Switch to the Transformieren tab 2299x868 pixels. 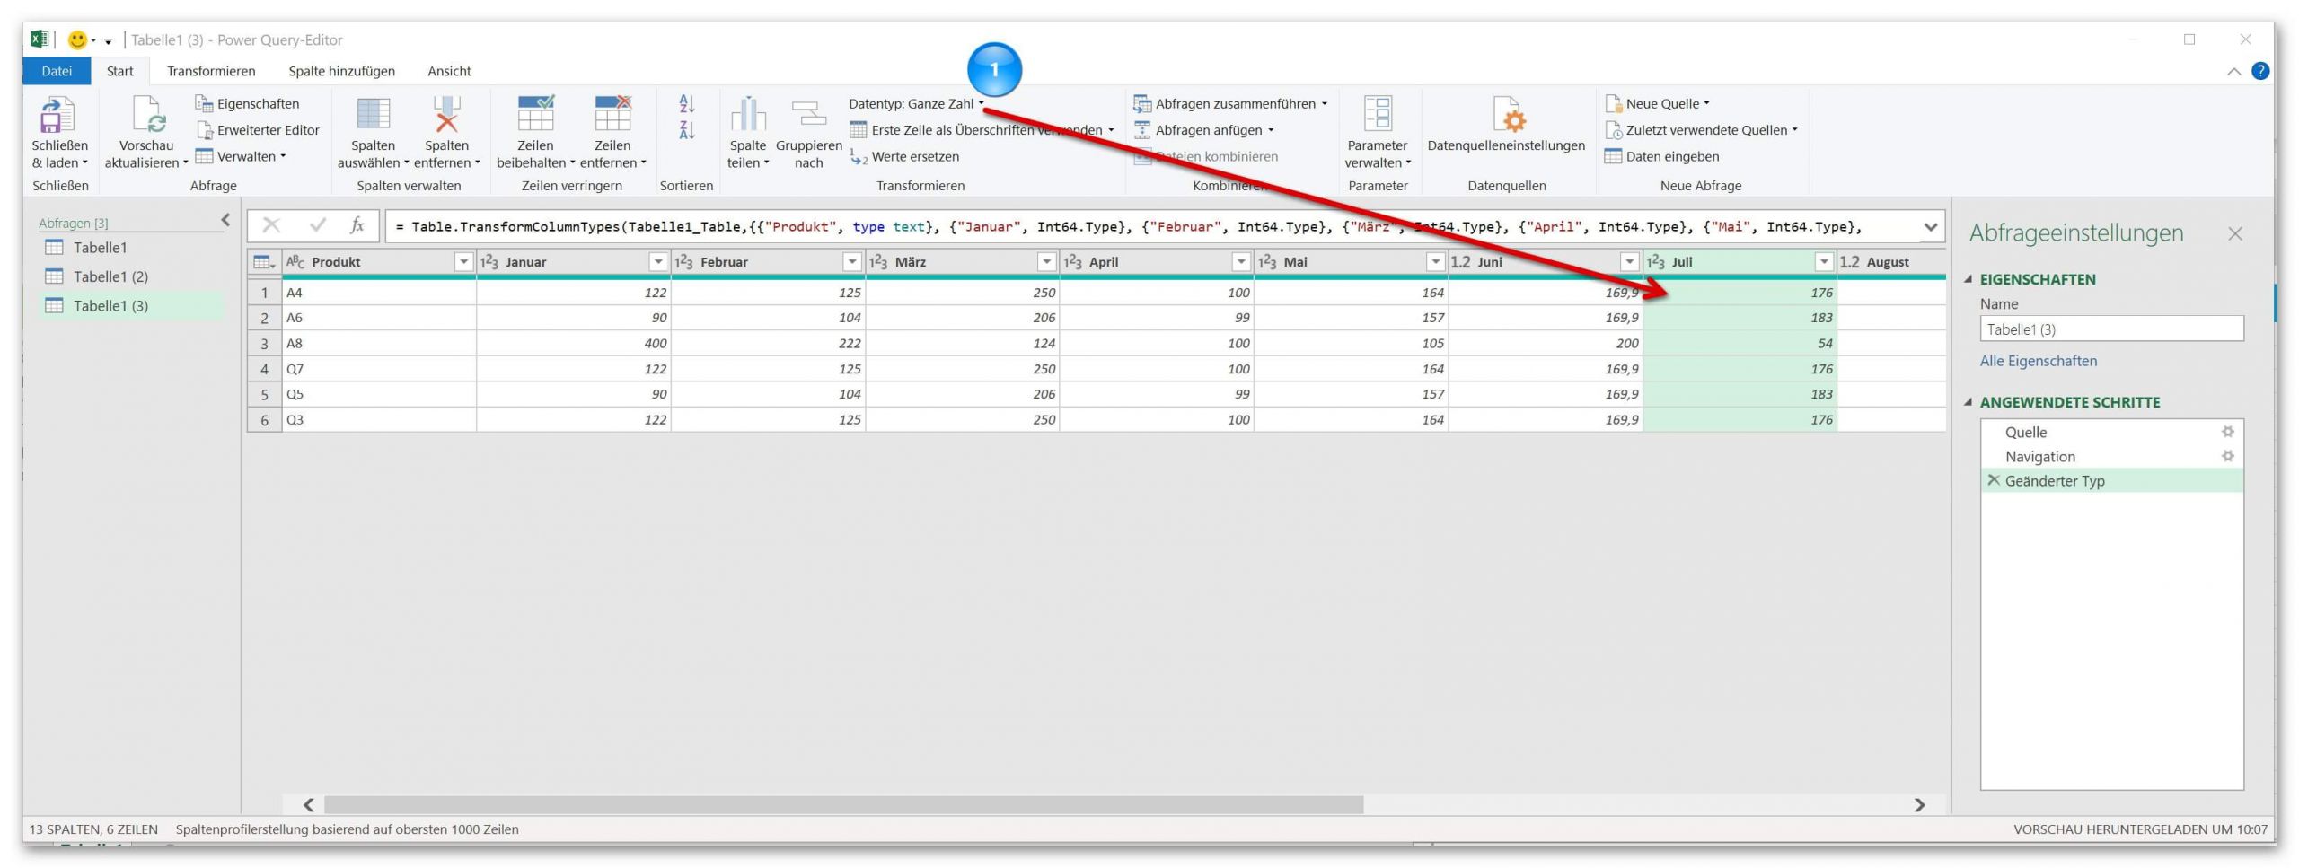pos(211,71)
